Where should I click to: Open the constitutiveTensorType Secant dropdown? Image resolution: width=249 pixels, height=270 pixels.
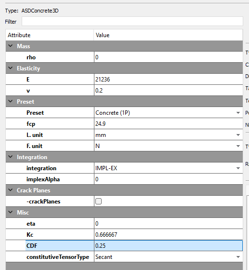point(169,256)
